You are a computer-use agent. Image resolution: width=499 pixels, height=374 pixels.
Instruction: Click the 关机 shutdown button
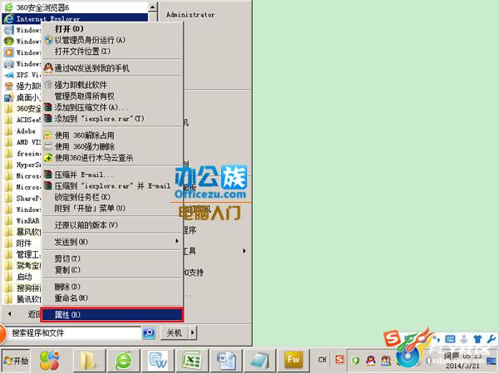pyautogui.click(x=175, y=333)
